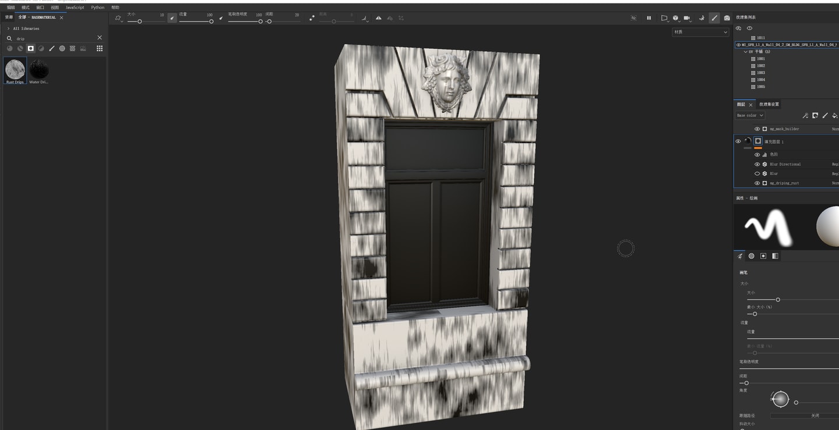The image size is (839, 430).
Task: Open the 视图 menu
Action: tap(55, 8)
